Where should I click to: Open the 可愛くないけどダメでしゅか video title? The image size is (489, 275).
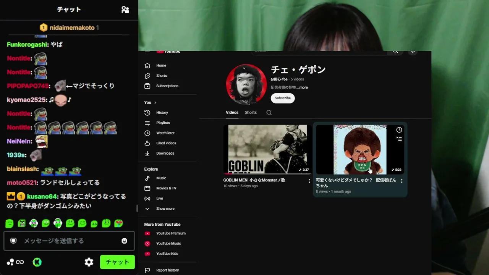[356, 183]
